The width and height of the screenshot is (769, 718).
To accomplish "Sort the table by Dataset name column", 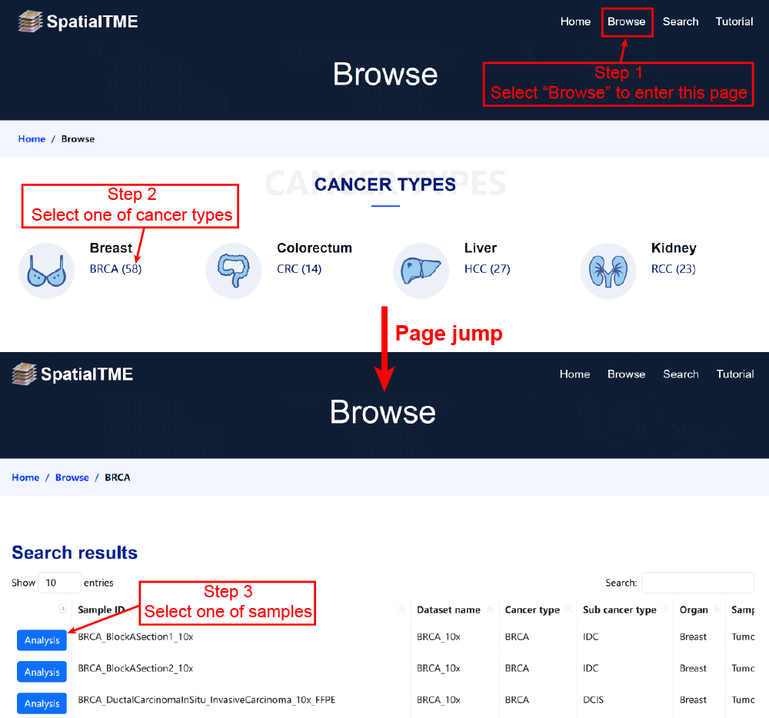I will coord(448,610).
